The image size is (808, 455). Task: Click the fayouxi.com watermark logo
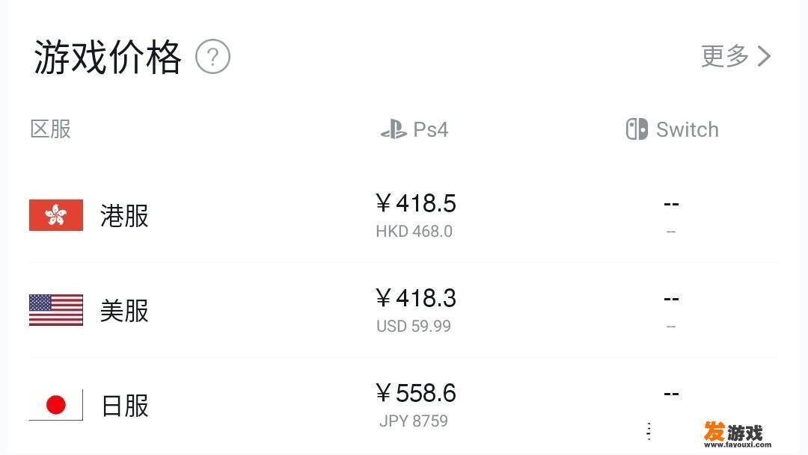(737, 435)
